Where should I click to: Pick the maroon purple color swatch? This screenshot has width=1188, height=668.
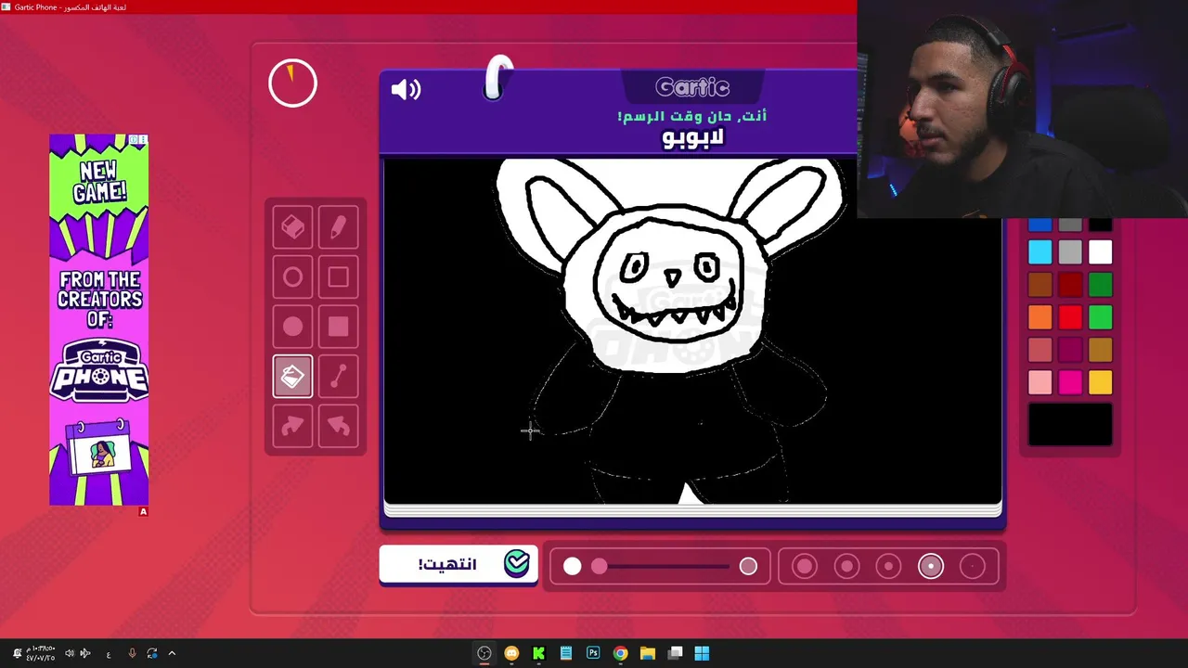[x=1070, y=350]
